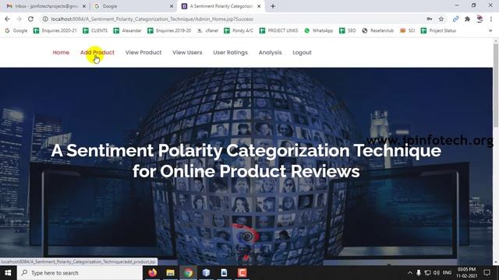Screen dimensions: 499x280
Task: Open File Explorer from the taskbar
Action: tap(170, 273)
